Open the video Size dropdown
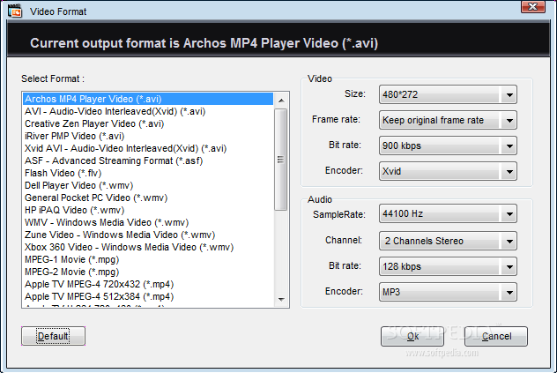Screen dimensions: 557x373 (448, 94)
